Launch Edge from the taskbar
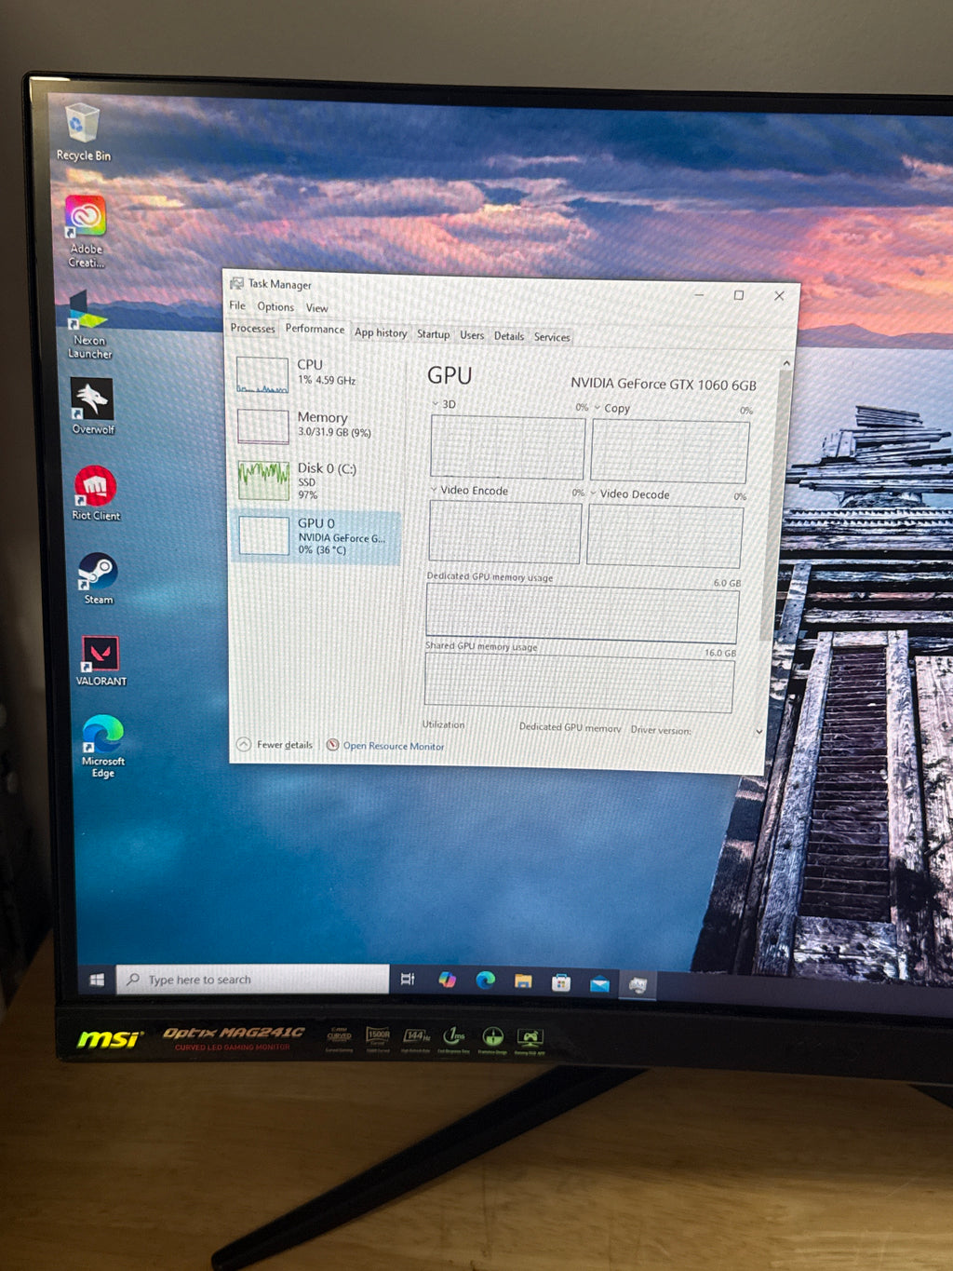 [485, 980]
